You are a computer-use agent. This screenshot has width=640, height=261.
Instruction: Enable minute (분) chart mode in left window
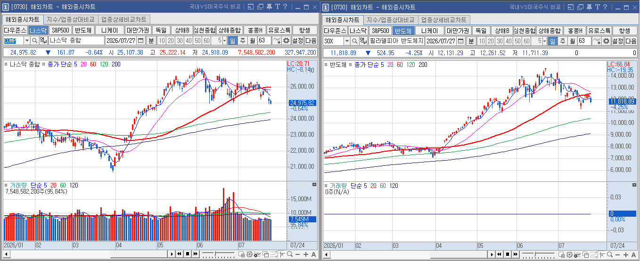[151, 41]
